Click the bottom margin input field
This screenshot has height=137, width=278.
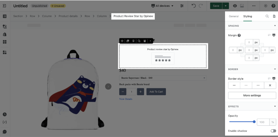[x=249, y=58]
